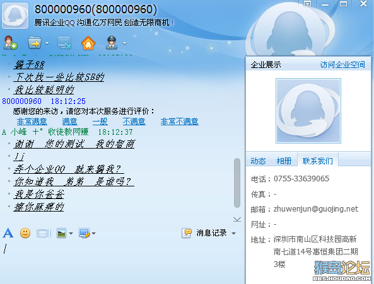
Task: Click the shake window icon
Action: (x=44, y=233)
